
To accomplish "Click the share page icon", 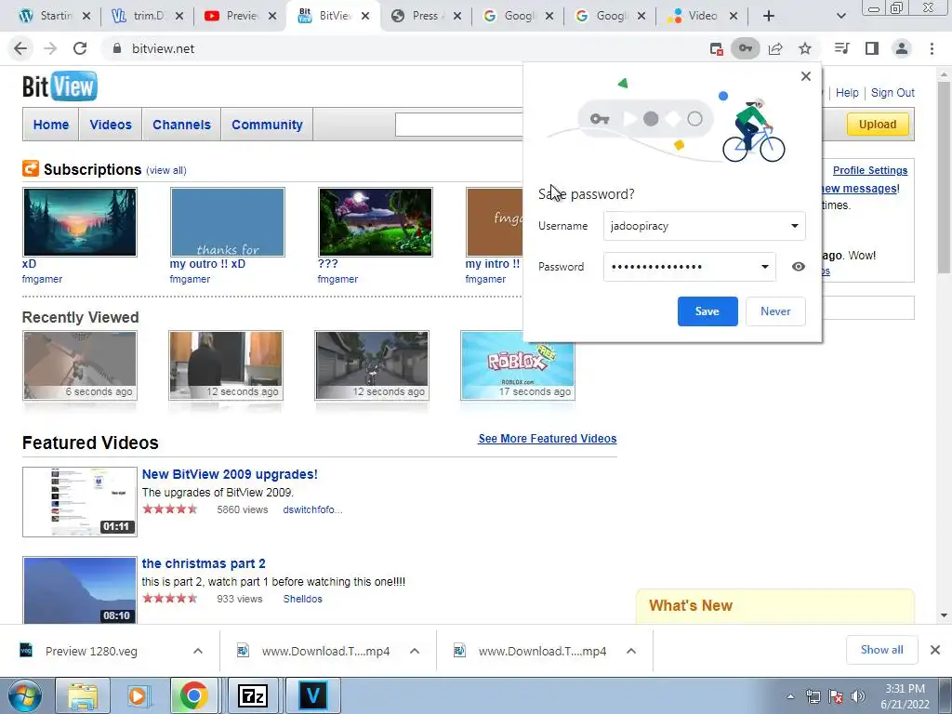I will point(775,48).
